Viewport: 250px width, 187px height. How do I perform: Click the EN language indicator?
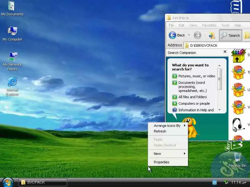coord(215,182)
